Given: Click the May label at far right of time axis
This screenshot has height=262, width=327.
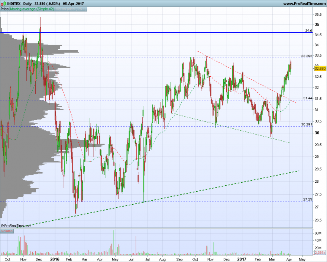Looking at the screenshot, I should click(302, 259).
